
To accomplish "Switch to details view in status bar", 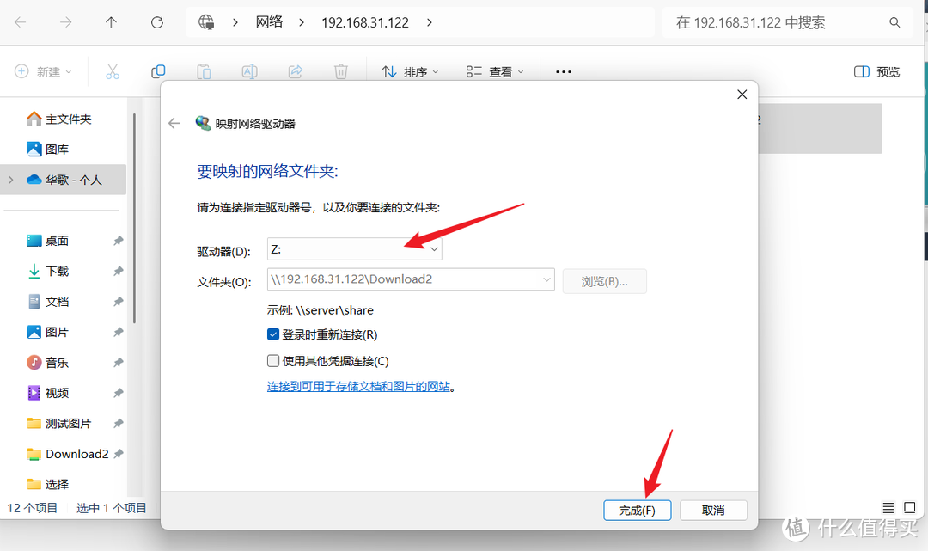I will tap(888, 507).
